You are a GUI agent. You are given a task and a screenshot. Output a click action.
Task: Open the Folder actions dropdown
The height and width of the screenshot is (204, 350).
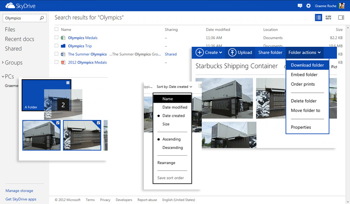[304, 52]
